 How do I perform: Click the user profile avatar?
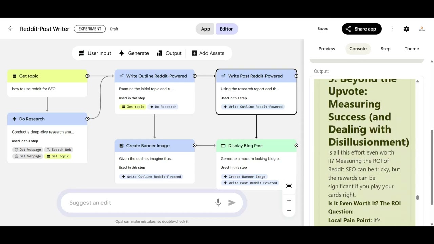point(422,29)
